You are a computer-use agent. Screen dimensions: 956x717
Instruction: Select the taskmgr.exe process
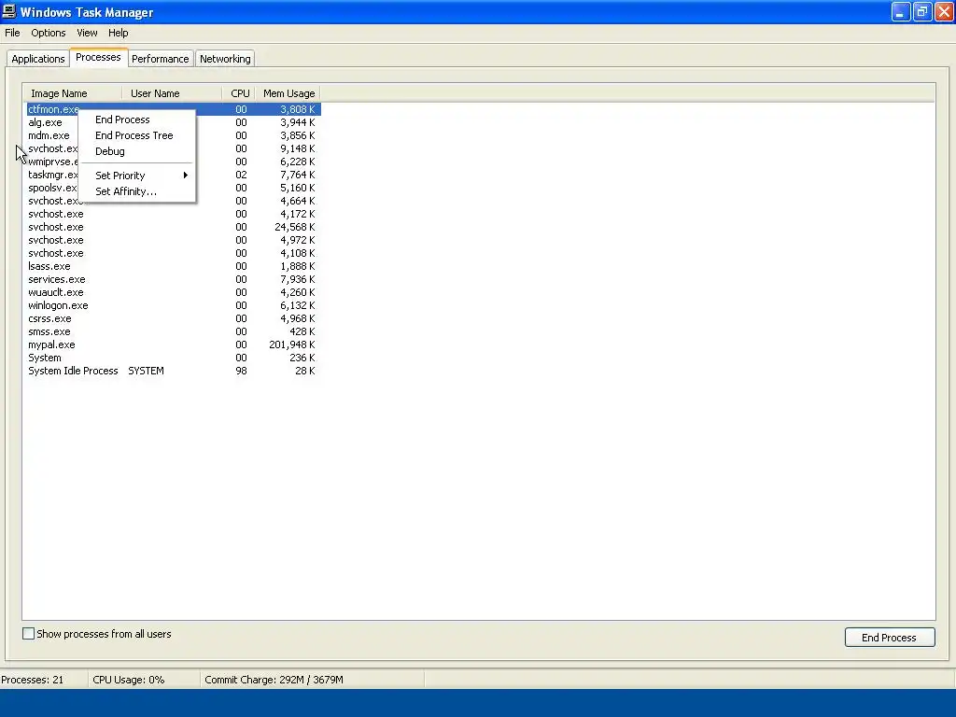tap(173, 175)
